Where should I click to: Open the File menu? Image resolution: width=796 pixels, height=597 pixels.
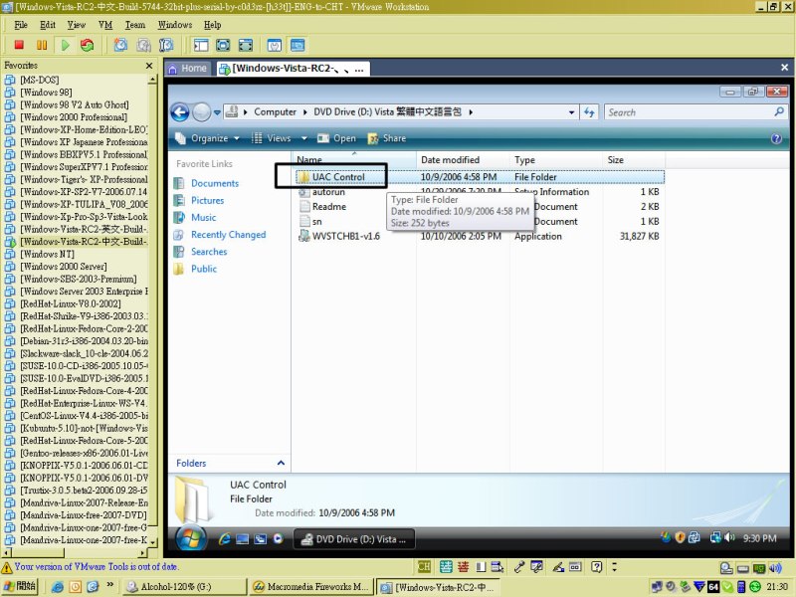(21, 25)
